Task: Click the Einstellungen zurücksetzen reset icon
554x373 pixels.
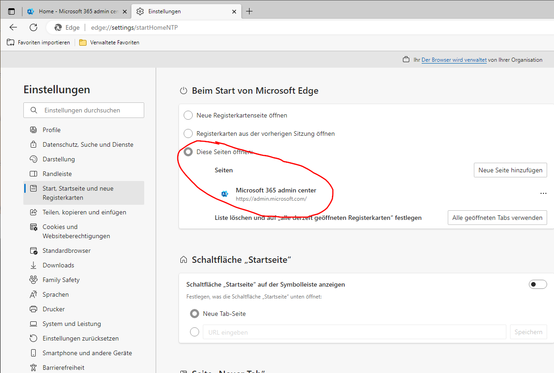Action: [33, 338]
